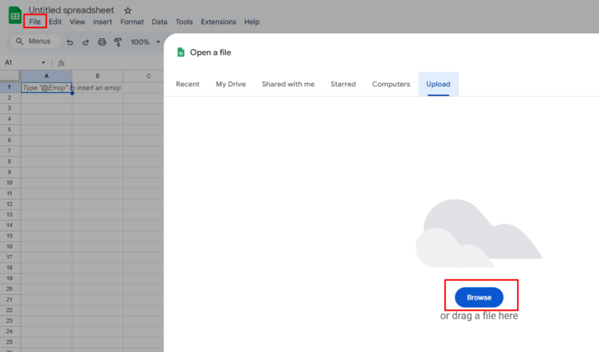Switch to the My Drive tab

231,84
